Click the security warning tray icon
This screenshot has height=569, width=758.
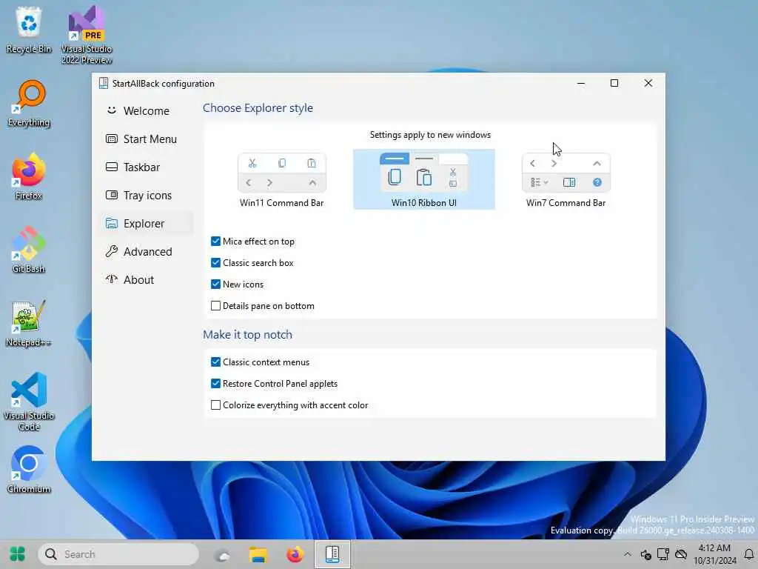click(x=645, y=554)
